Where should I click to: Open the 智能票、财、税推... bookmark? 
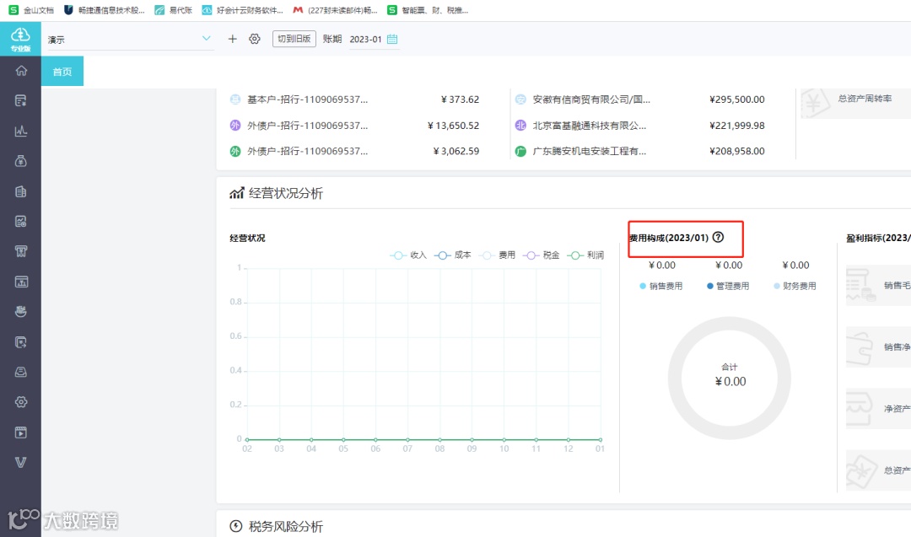coord(428,10)
